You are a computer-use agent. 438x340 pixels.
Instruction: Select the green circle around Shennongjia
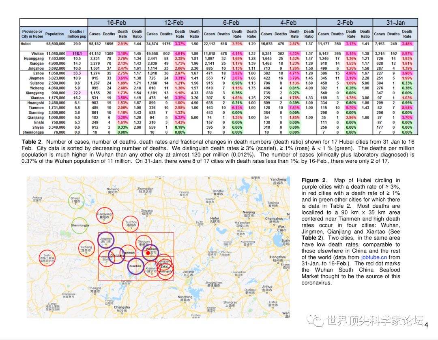pyautogui.click(x=79, y=225)
